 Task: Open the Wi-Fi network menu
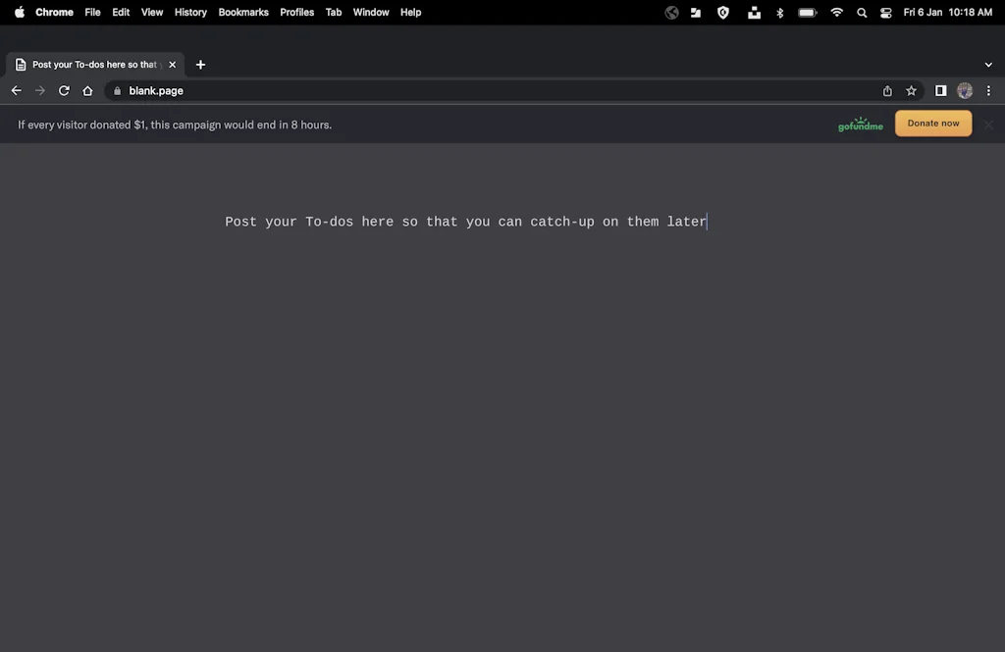tap(836, 13)
